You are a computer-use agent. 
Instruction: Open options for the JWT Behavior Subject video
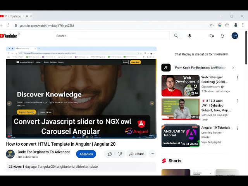pyautogui.click(x=238, y=101)
